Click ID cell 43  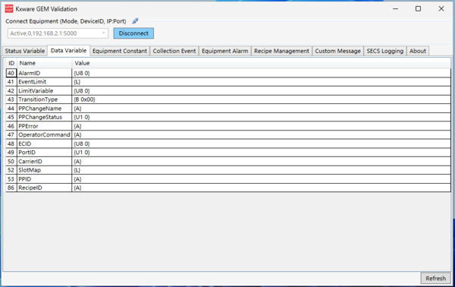11,99
